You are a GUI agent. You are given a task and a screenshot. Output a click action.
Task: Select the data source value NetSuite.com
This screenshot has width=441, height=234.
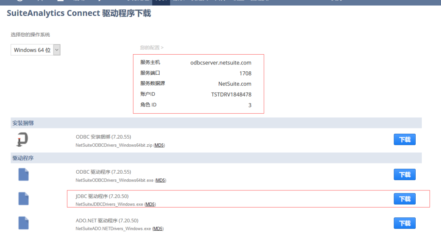click(235, 84)
